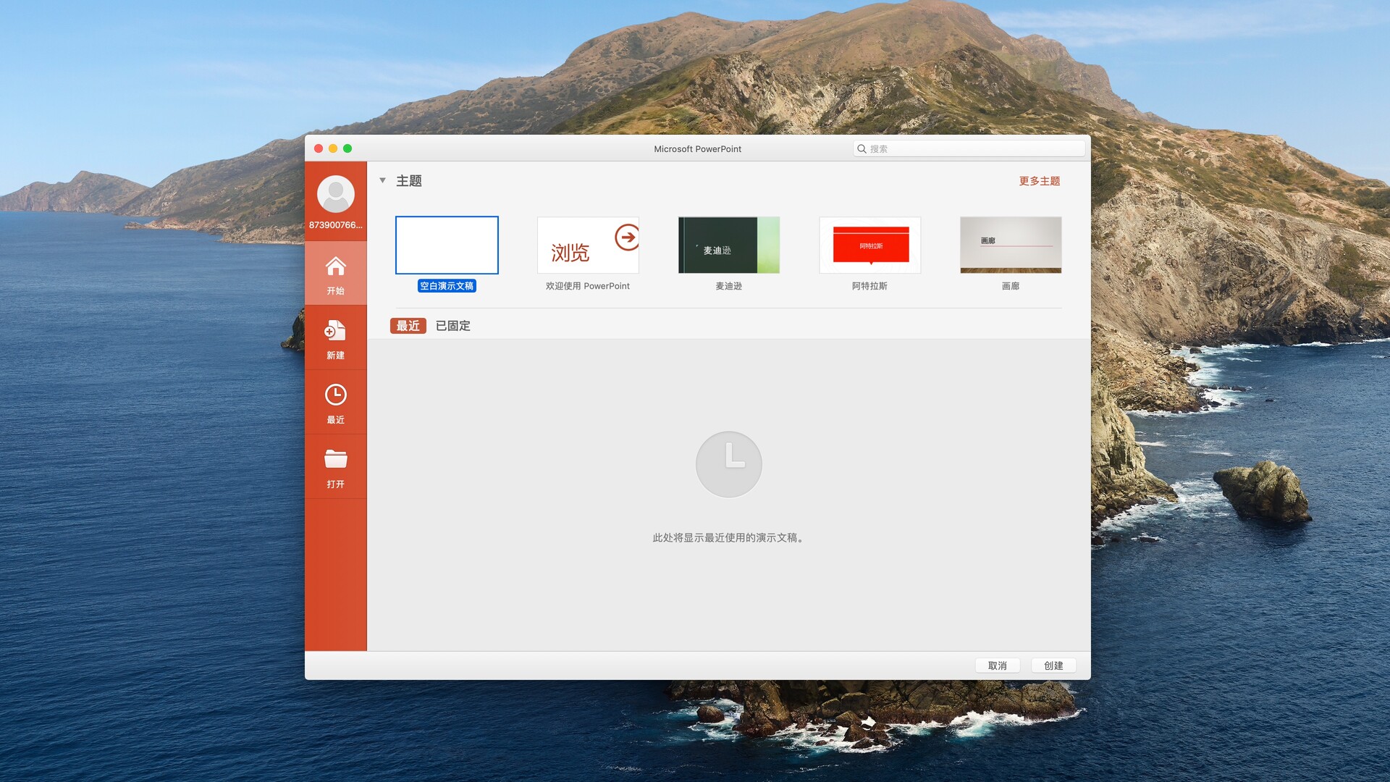Click the 创建 (Create) button

pos(1053,665)
